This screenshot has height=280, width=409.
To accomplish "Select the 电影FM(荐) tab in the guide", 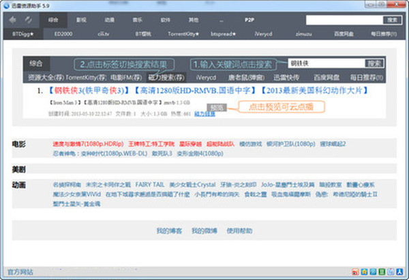I will 126,78.
